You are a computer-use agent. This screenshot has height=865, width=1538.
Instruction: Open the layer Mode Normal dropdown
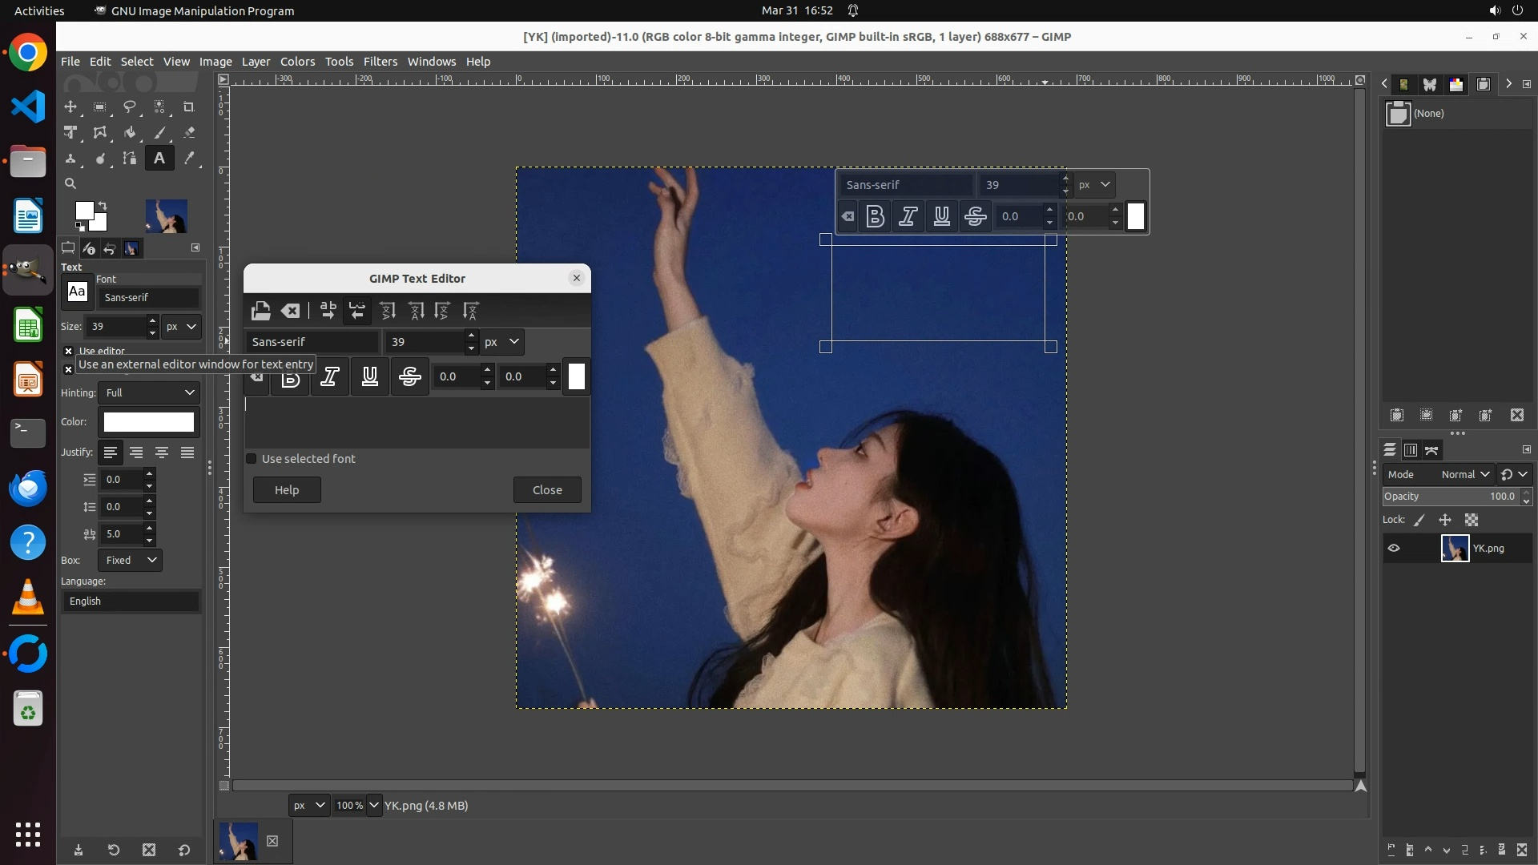pyautogui.click(x=1464, y=474)
